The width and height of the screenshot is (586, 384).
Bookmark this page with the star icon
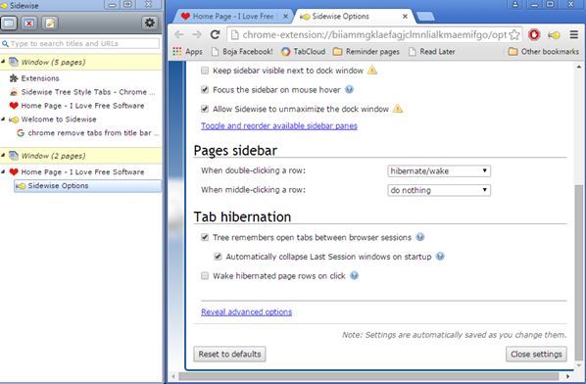[514, 34]
